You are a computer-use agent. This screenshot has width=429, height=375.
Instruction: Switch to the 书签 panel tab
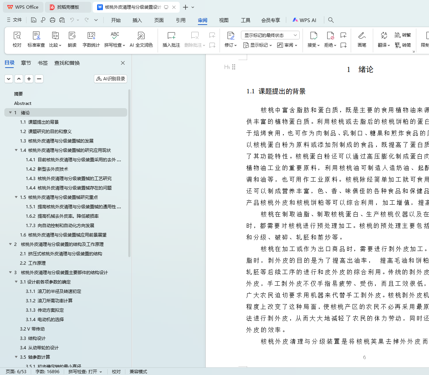(x=43, y=63)
